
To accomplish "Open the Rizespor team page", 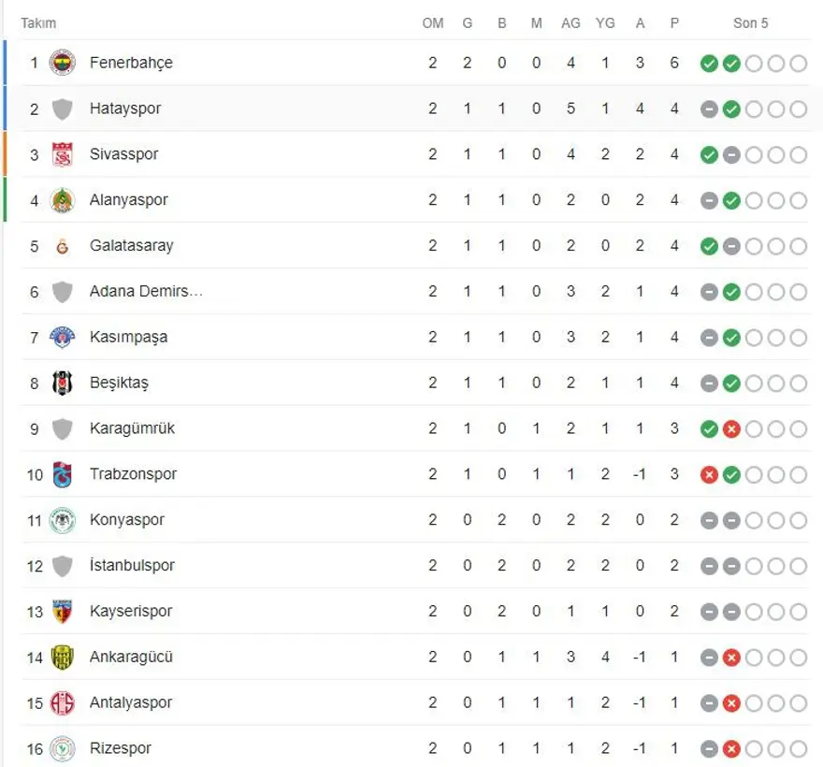I will (121, 748).
